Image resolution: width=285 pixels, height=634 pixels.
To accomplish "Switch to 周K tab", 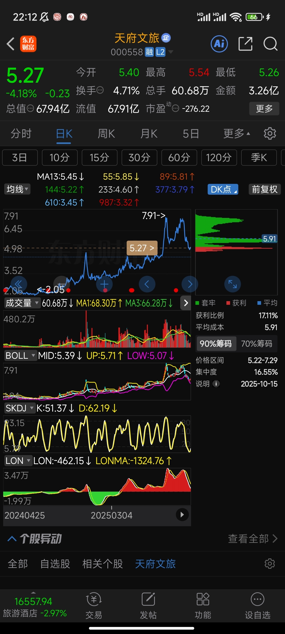I will tap(106, 134).
